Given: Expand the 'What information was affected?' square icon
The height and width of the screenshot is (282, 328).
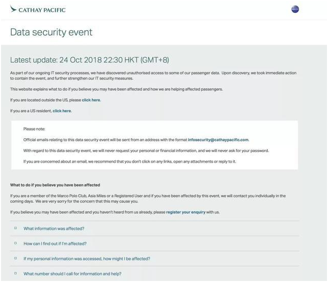Looking at the screenshot, I should [16, 228].
